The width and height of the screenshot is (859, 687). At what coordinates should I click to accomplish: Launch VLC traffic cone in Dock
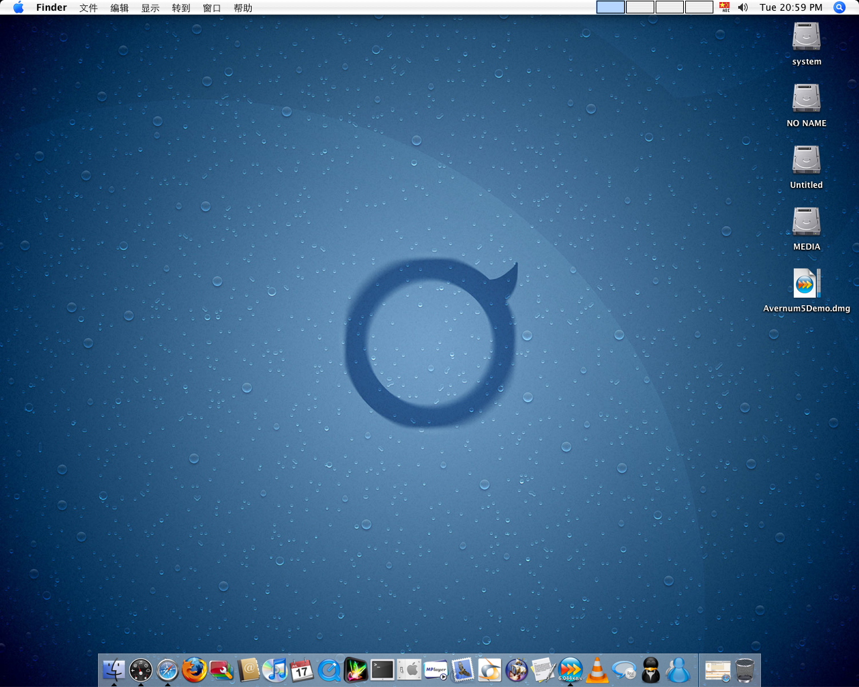pos(597,670)
